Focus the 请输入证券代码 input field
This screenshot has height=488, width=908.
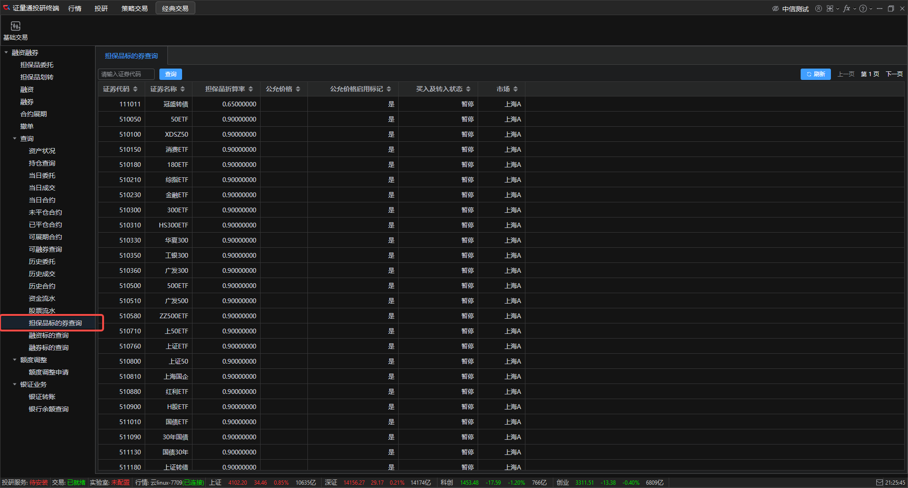coord(126,74)
